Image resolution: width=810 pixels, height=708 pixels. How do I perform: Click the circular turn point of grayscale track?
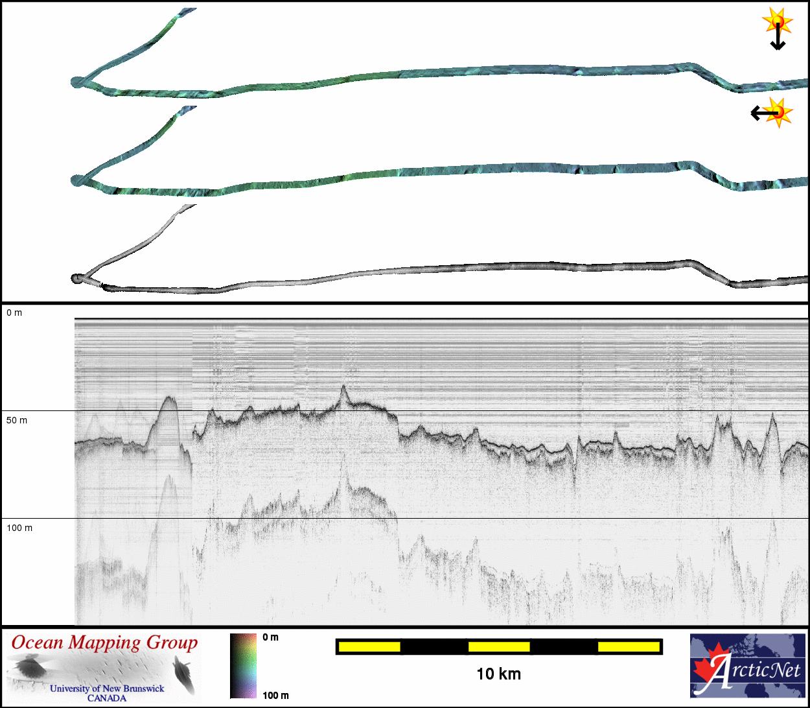(77, 278)
